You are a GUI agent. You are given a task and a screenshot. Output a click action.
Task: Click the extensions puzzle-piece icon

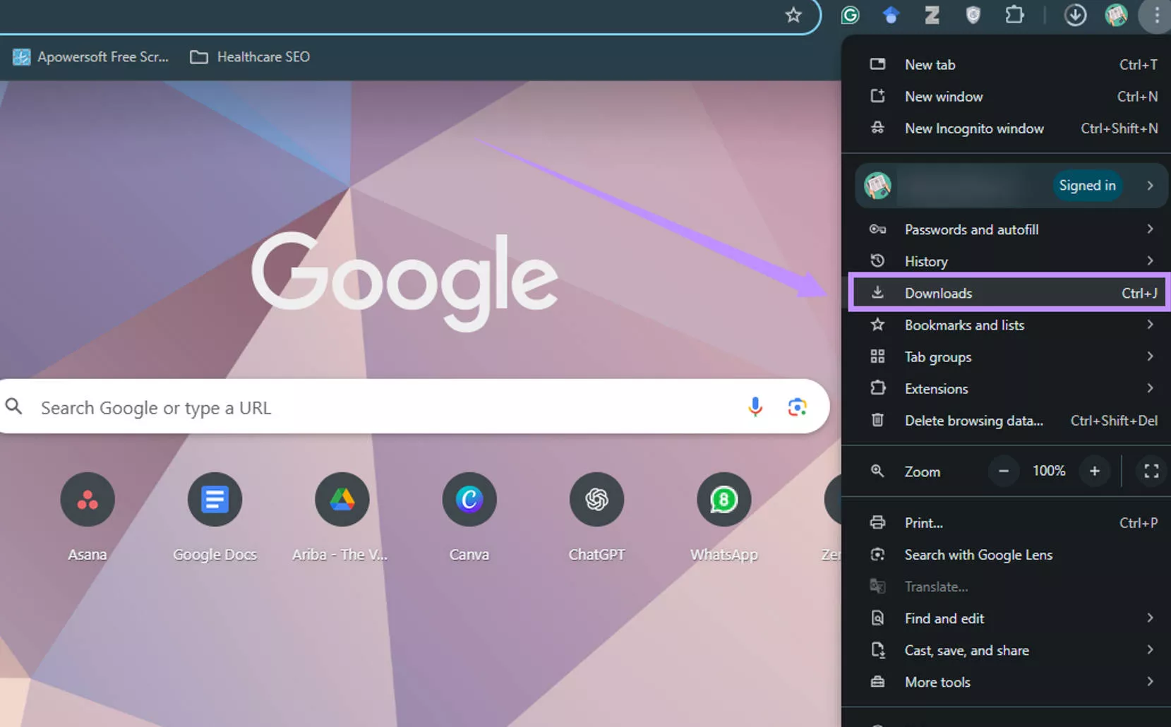click(x=1014, y=15)
